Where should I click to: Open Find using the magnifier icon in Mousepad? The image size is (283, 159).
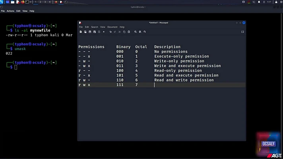click(x=136, y=32)
